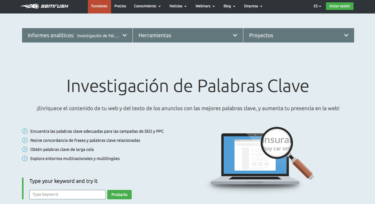
Task: Expand the Proyectos dropdown
Action: pyautogui.click(x=299, y=35)
